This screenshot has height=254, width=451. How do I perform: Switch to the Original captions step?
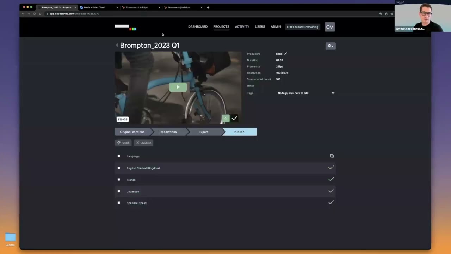[132, 132]
